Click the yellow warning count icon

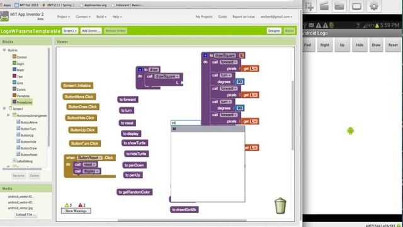pos(67,205)
